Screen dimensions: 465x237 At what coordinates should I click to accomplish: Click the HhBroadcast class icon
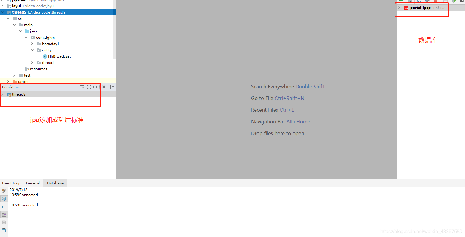point(45,56)
